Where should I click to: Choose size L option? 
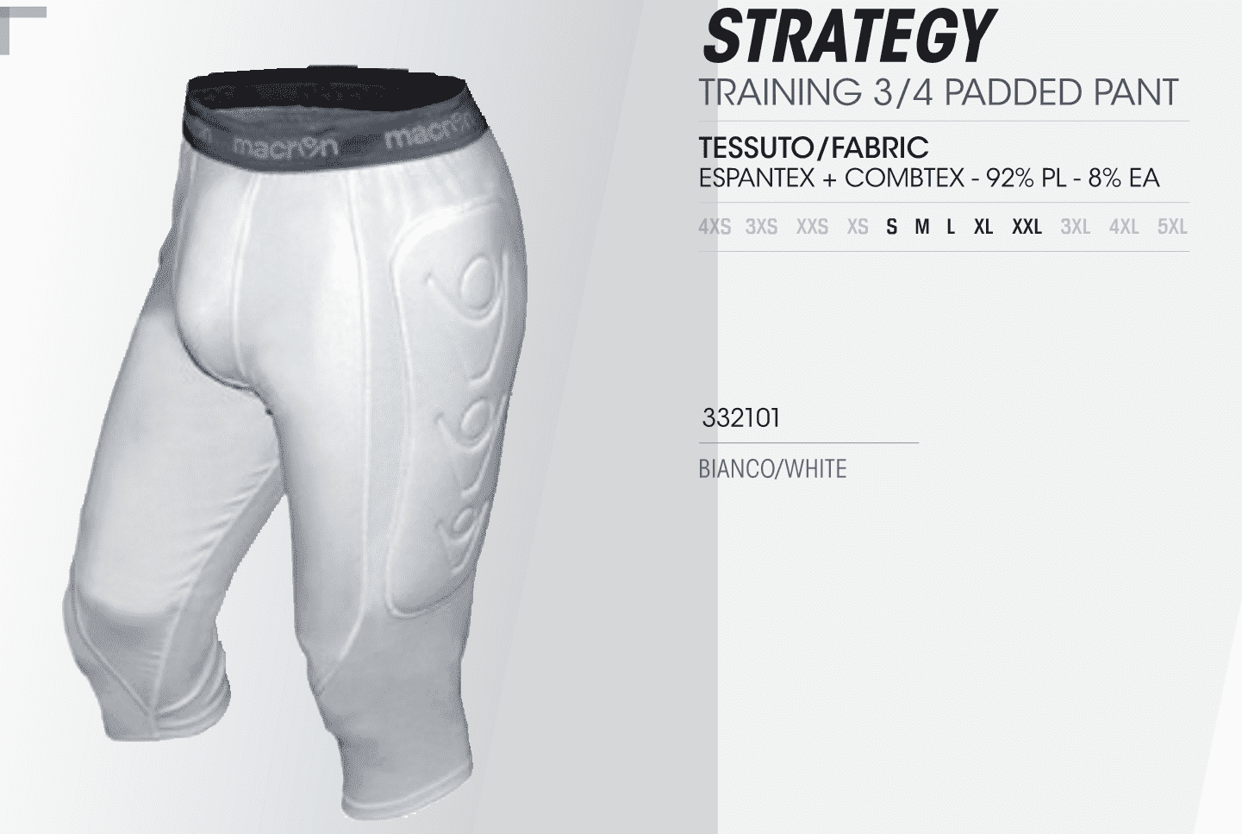[951, 227]
